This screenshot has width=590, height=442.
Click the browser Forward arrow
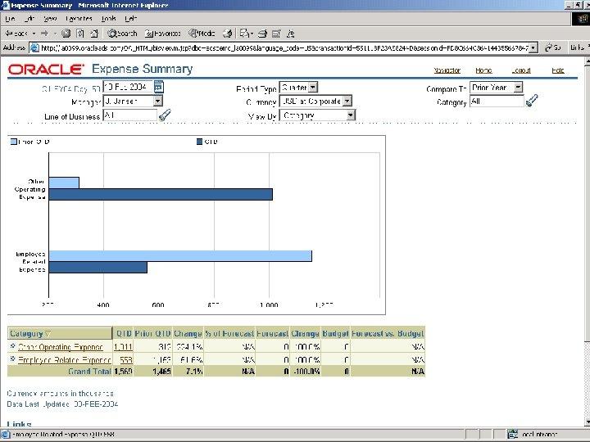point(45,34)
